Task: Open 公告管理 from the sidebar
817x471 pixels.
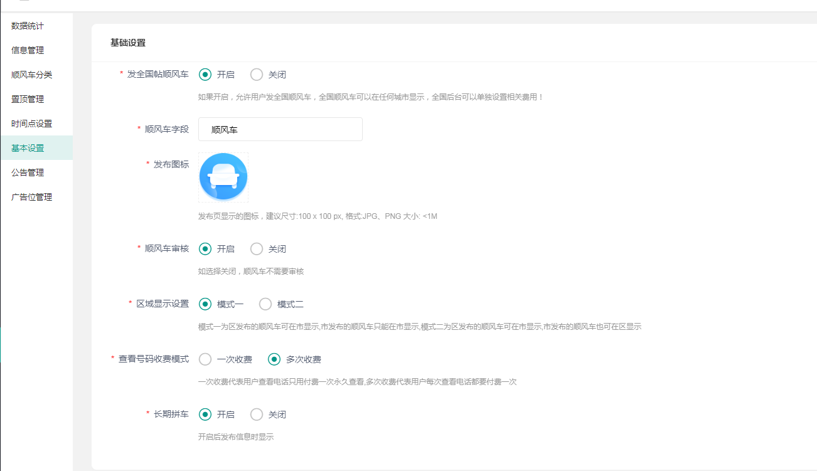Action: [x=28, y=172]
